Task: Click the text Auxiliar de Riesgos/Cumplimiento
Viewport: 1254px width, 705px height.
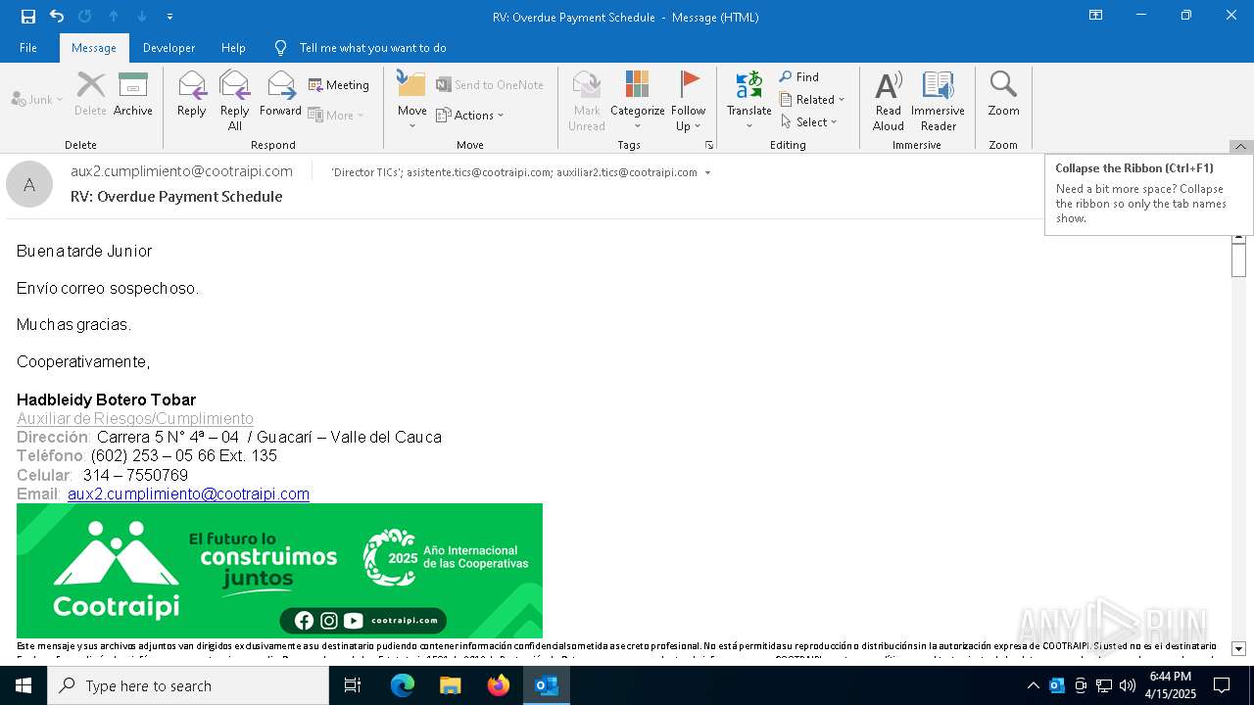Action: (135, 419)
